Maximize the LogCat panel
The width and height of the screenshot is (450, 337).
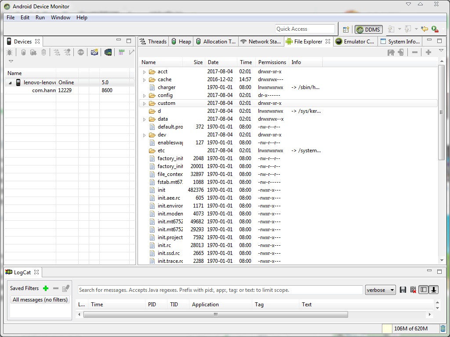tap(439, 271)
